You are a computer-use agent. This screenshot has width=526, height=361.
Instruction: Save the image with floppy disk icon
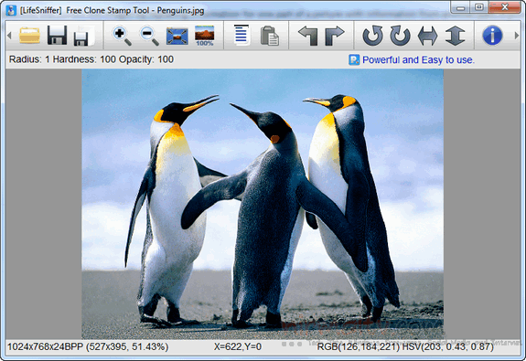pyautogui.click(x=57, y=36)
